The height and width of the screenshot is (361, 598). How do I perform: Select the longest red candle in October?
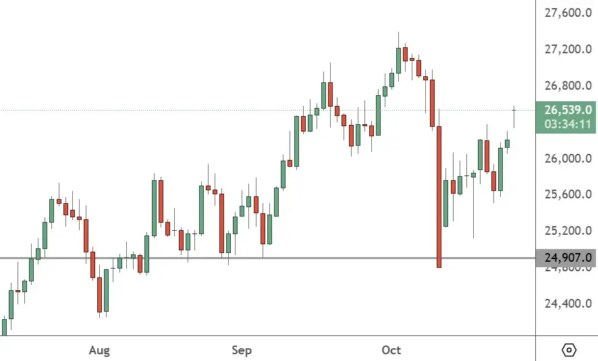click(439, 196)
